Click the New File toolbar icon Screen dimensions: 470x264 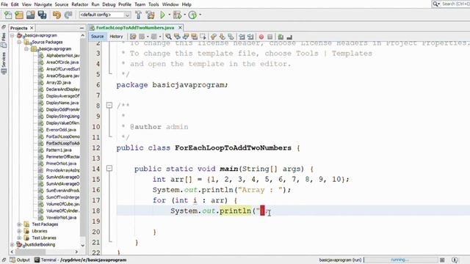[8, 15]
